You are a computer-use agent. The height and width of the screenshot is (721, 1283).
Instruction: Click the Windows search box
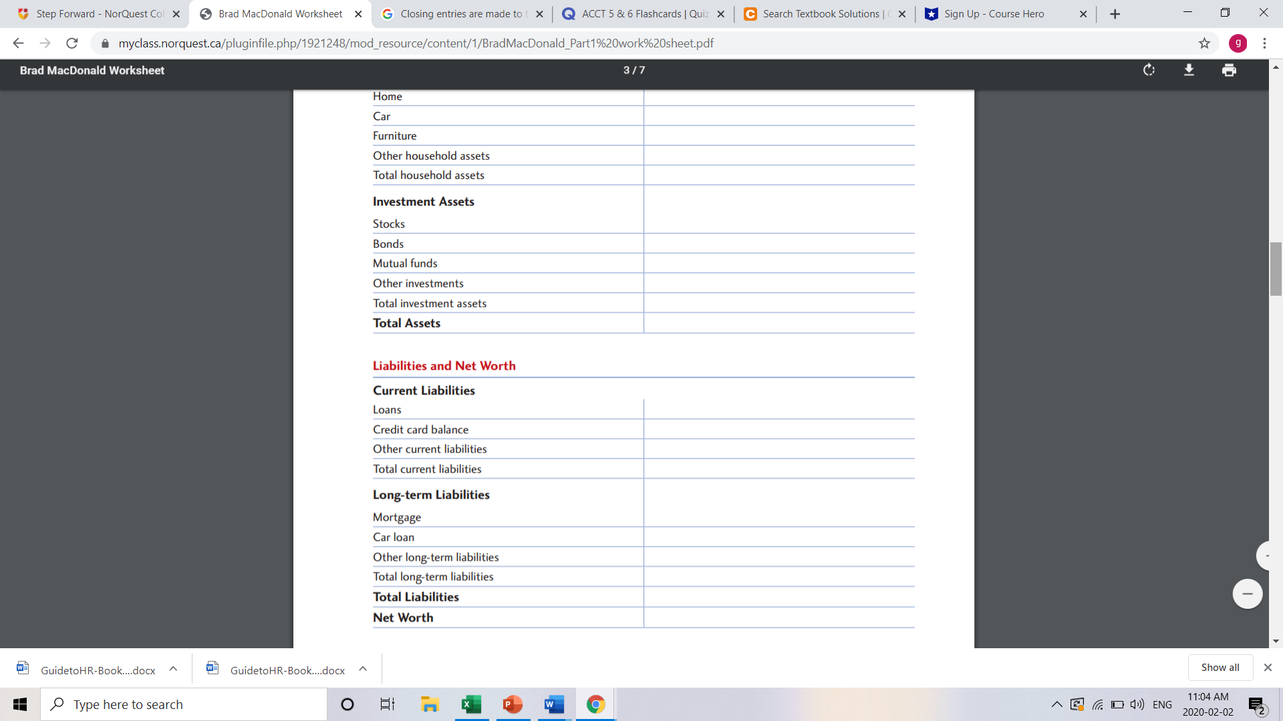click(184, 704)
